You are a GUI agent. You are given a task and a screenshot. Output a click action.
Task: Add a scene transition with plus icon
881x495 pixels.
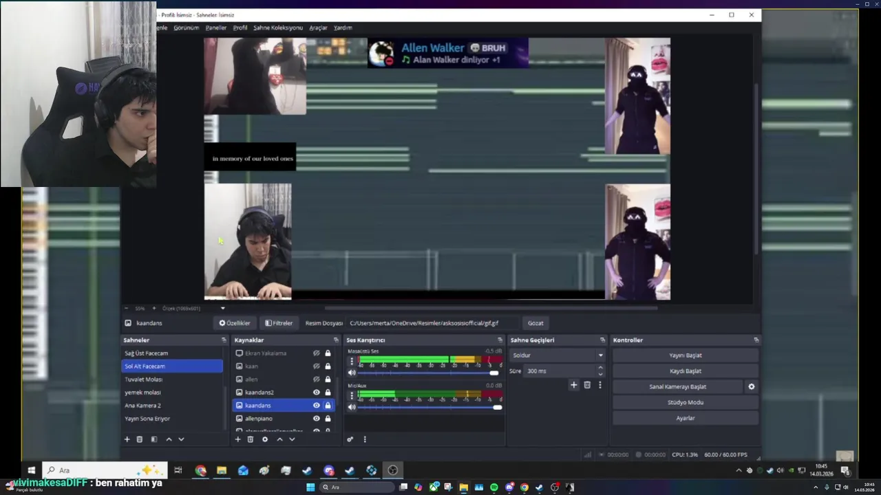pyautogui.click(x=573, y=385)
